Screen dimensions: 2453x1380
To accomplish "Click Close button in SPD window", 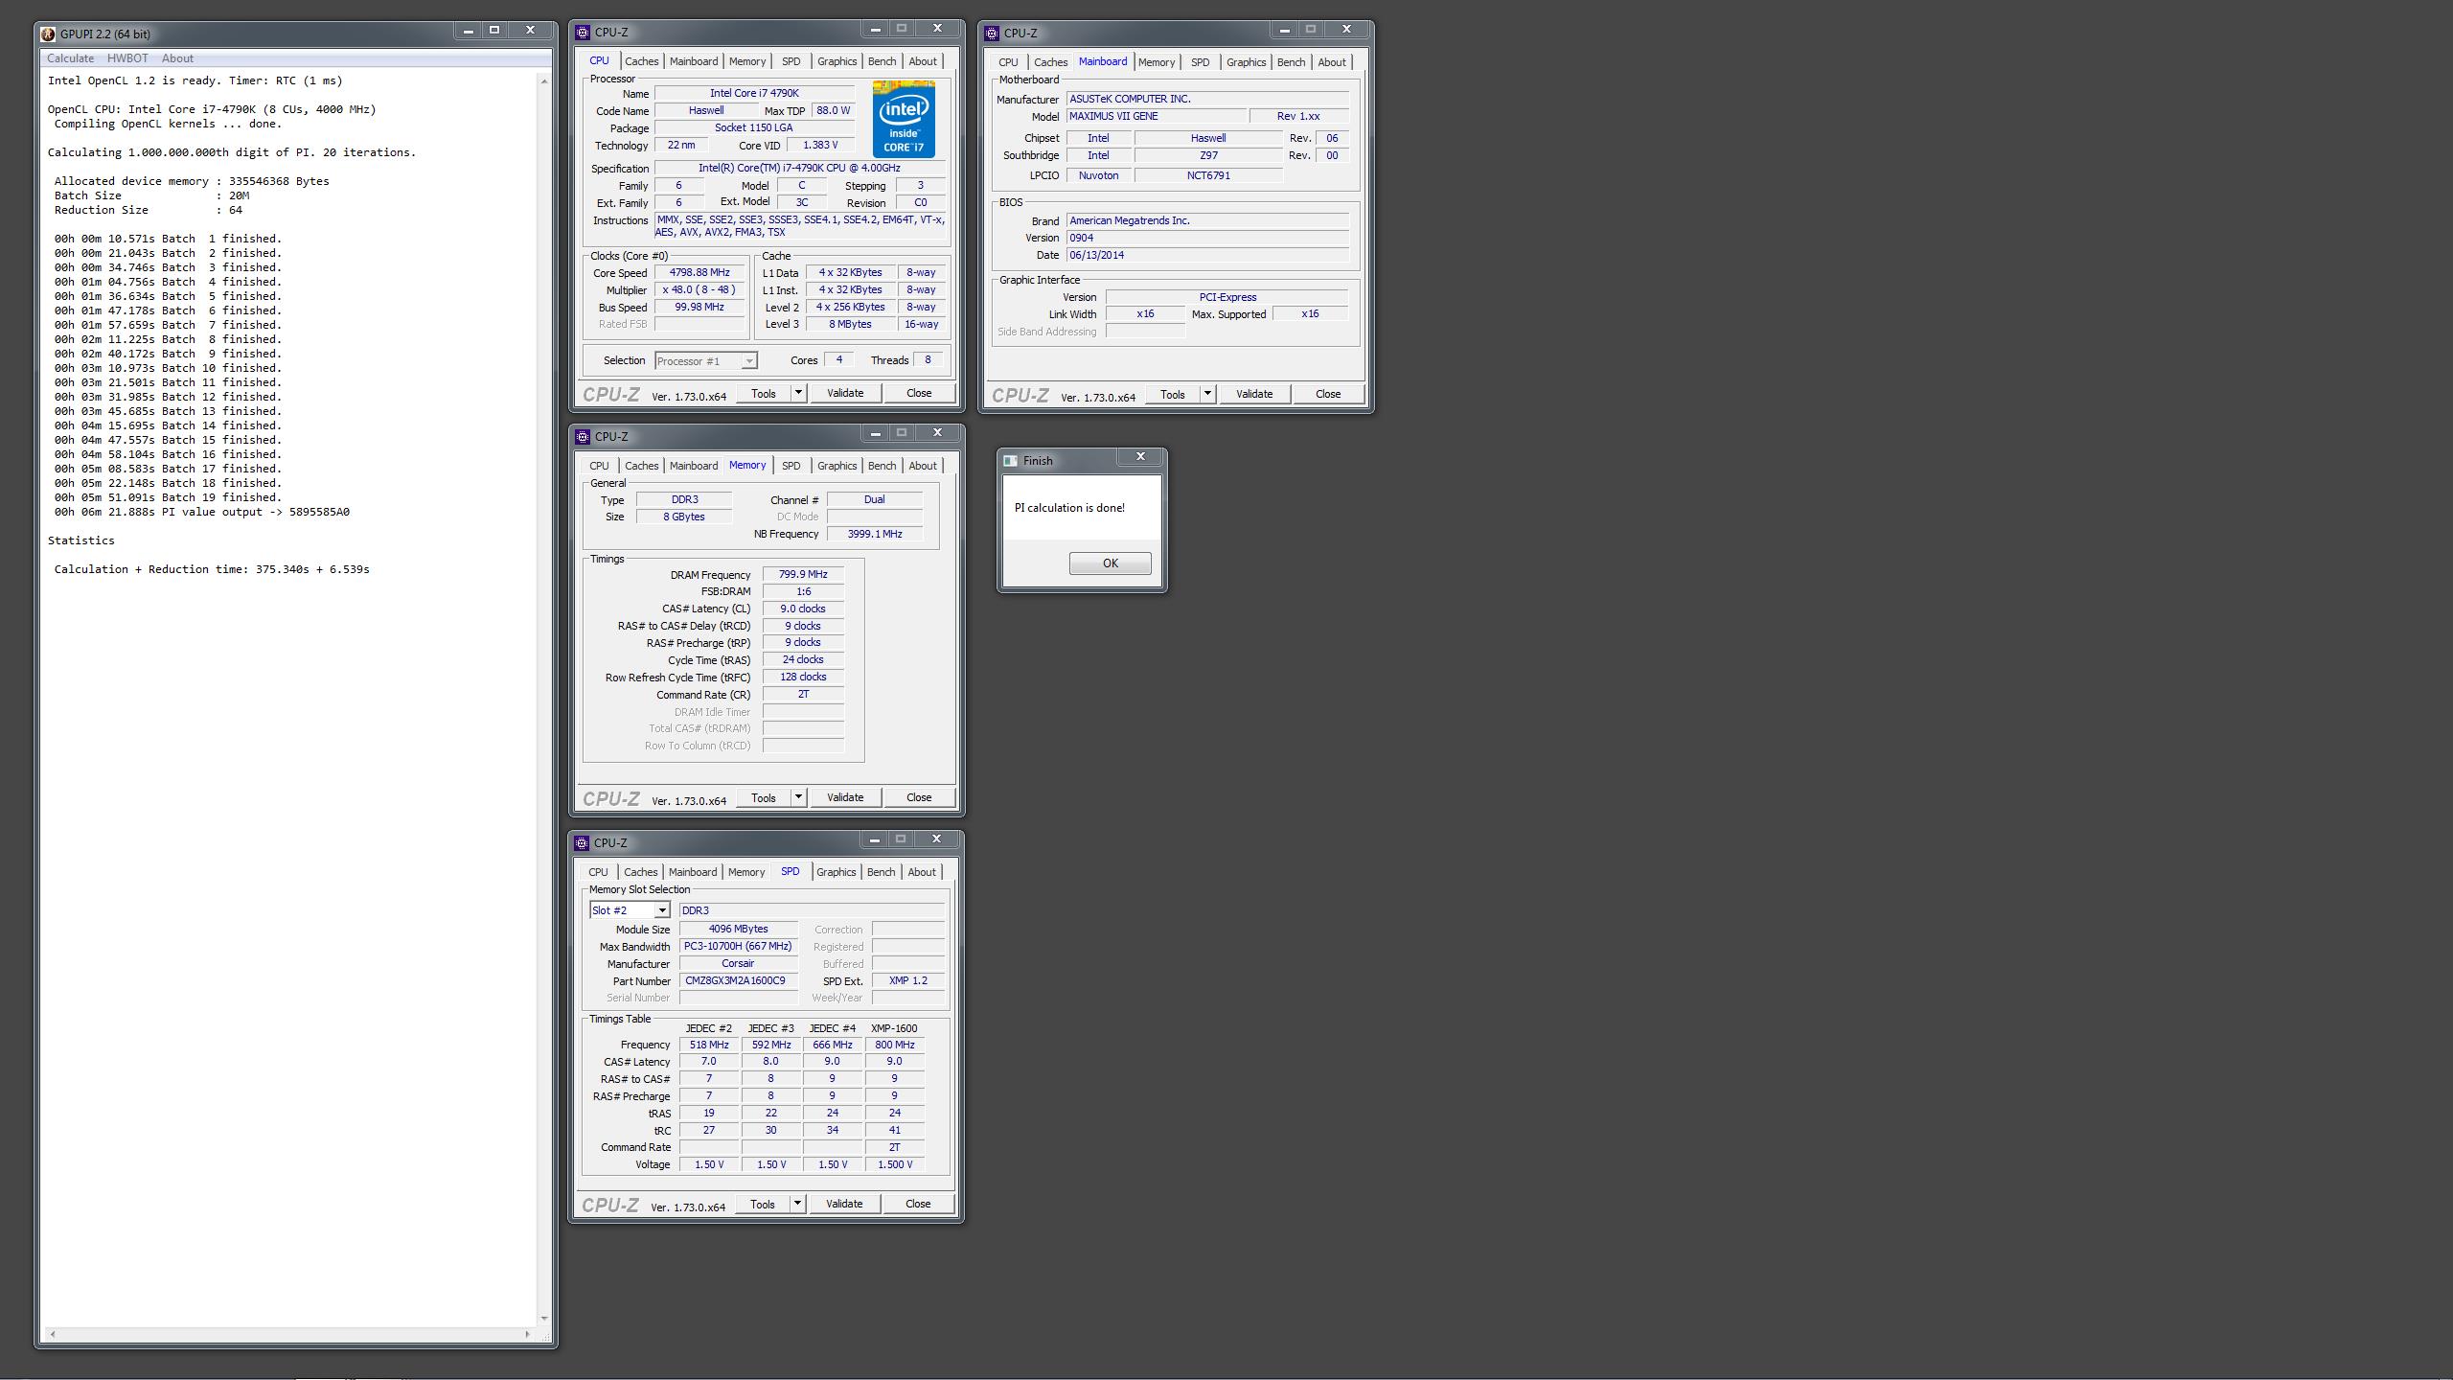I will [918, 1204].
